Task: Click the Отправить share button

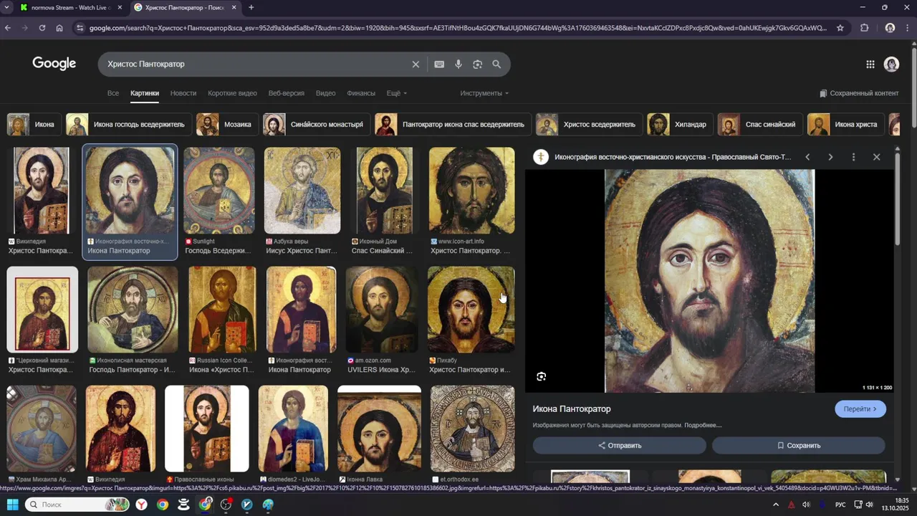Action: tap(620, 446)
